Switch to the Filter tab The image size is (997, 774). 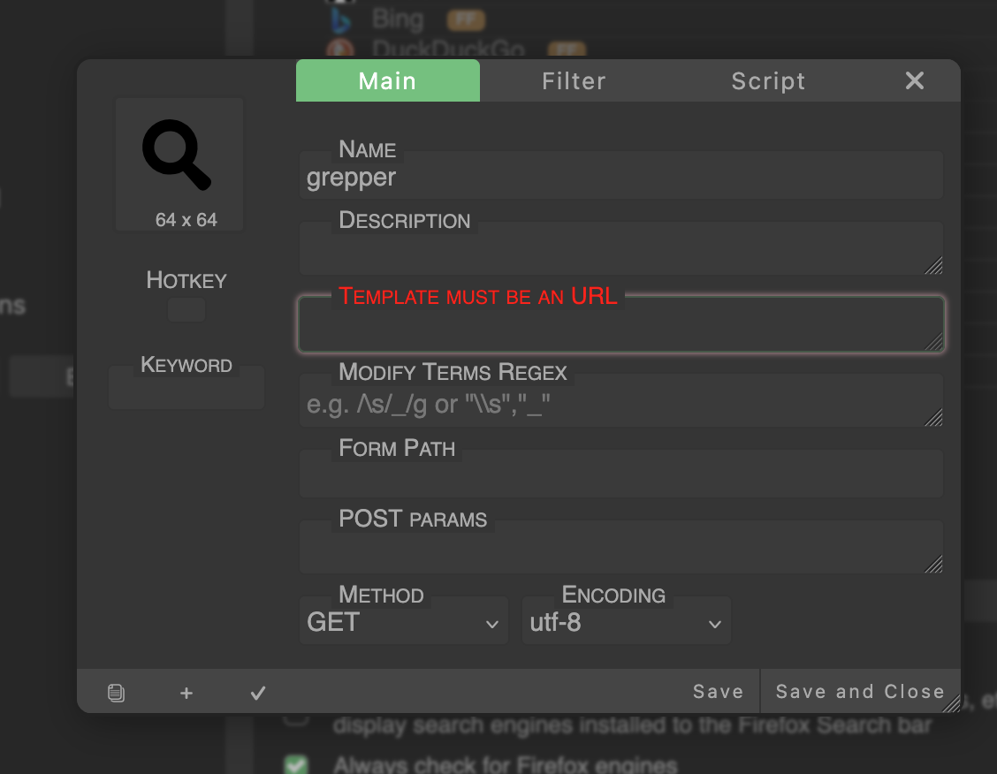click(574, 81)
